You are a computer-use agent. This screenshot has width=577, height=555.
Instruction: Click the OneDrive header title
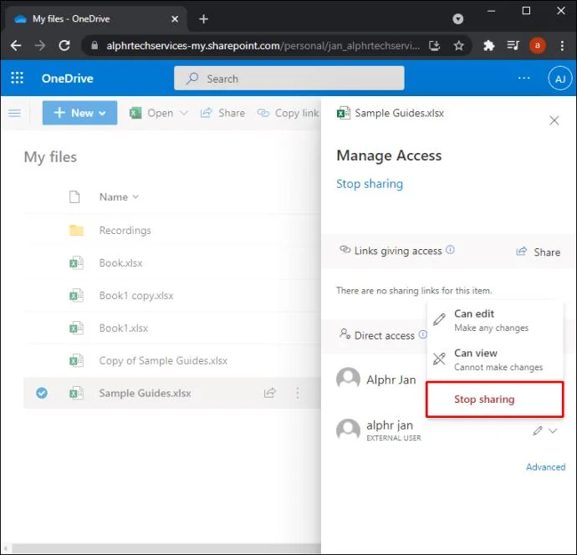(68, 79)
